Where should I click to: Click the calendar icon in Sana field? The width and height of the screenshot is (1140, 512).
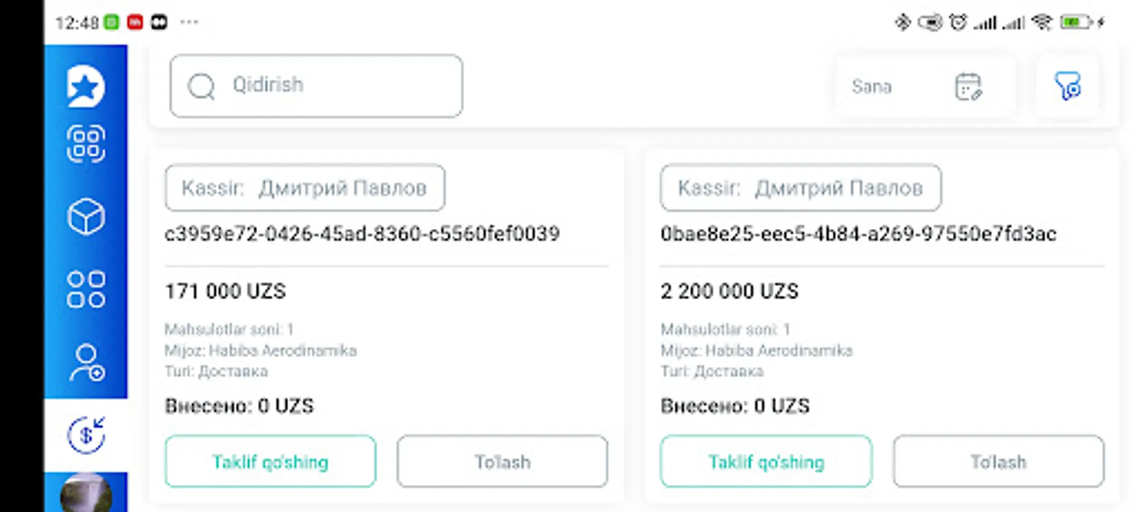(x=968, y=86)
